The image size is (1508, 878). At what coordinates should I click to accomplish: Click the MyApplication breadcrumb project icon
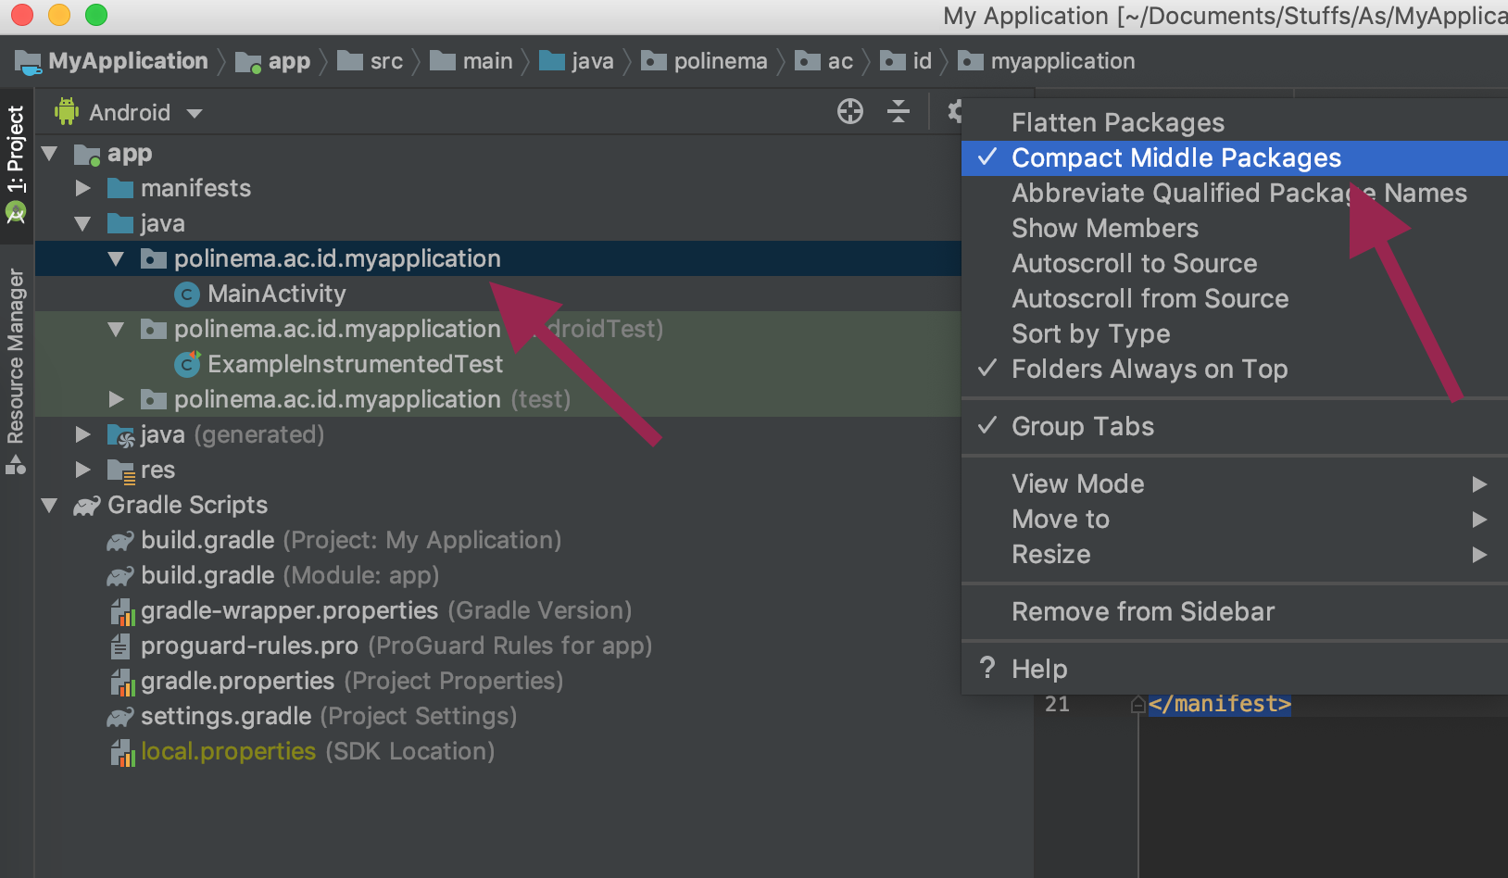point(28,62)
